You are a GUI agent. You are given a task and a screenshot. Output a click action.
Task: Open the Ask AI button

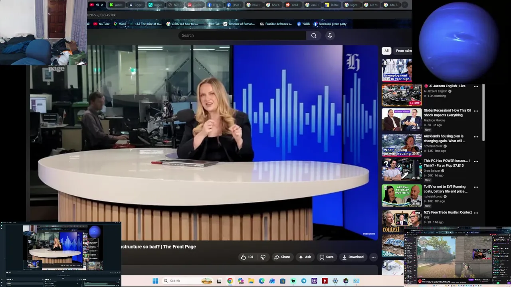point(305,257)
